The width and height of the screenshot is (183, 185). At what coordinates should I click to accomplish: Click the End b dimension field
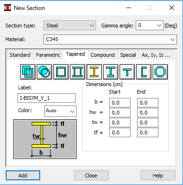click(148, 103)
